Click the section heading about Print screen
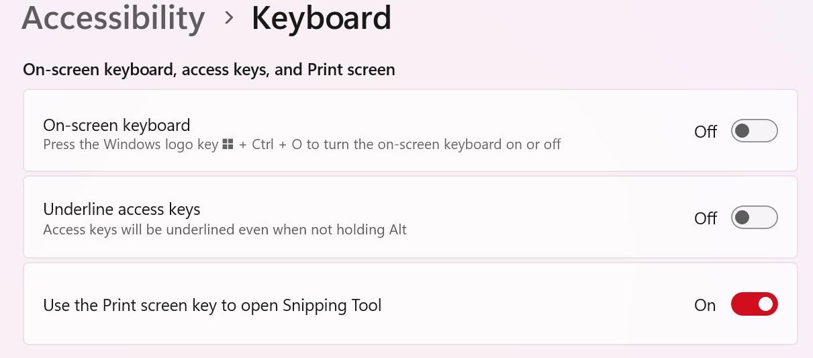 [209, 70]
